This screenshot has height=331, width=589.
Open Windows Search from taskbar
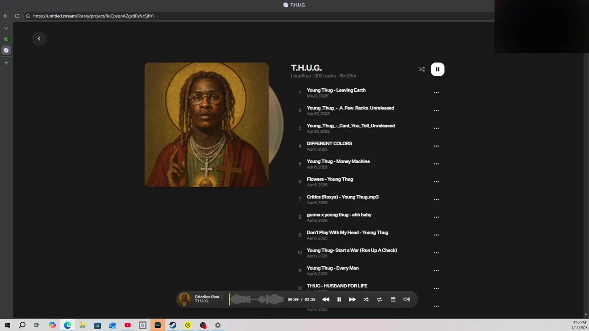(x=22, y=325)
